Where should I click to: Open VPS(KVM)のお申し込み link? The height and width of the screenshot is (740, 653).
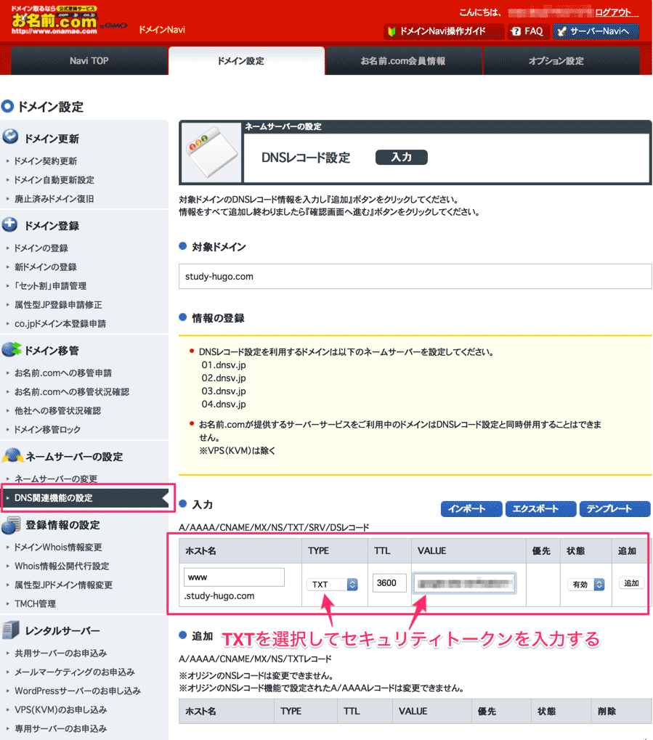pyautogui.click(x=60, y=709)
